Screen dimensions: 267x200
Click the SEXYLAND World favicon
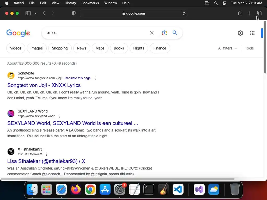click(11, 114)
